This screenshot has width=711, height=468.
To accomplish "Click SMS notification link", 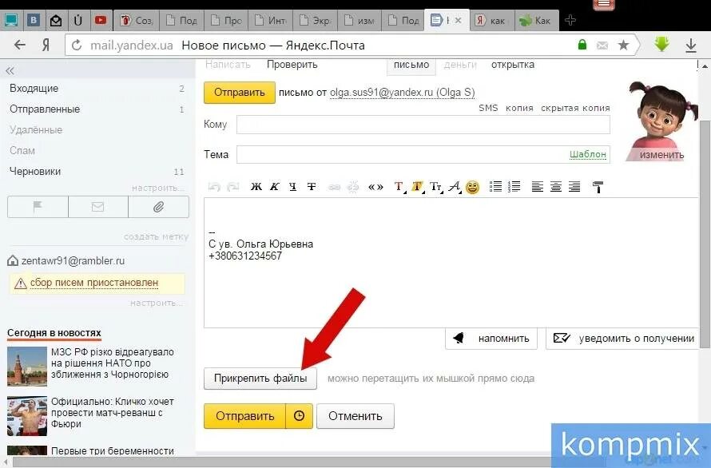I will pyautogui.click(x=488, y=108).
